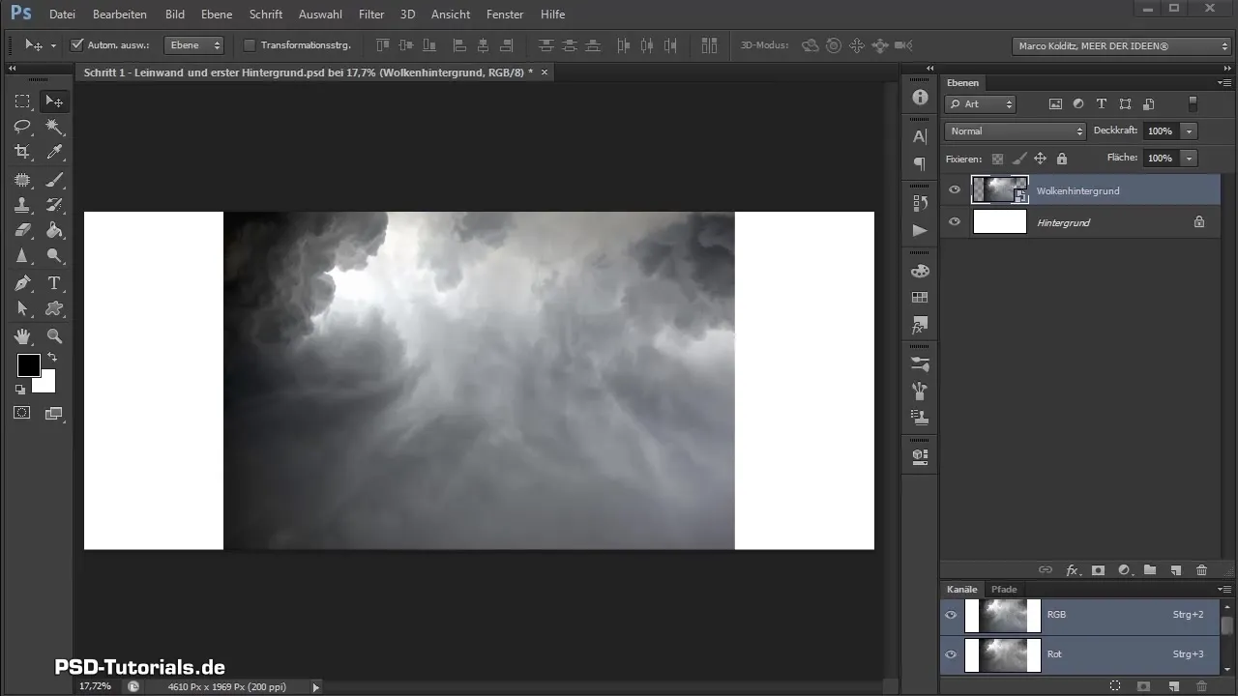Select the Lasso tool

pos(21,127)
